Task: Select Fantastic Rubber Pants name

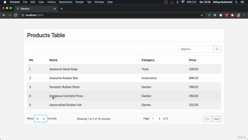Action: [x=65, y=87]
